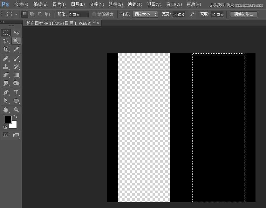The image size is (266, 208).
Task: Open the 样式 fixed-size style dropdown
Action: click(145, 14)
